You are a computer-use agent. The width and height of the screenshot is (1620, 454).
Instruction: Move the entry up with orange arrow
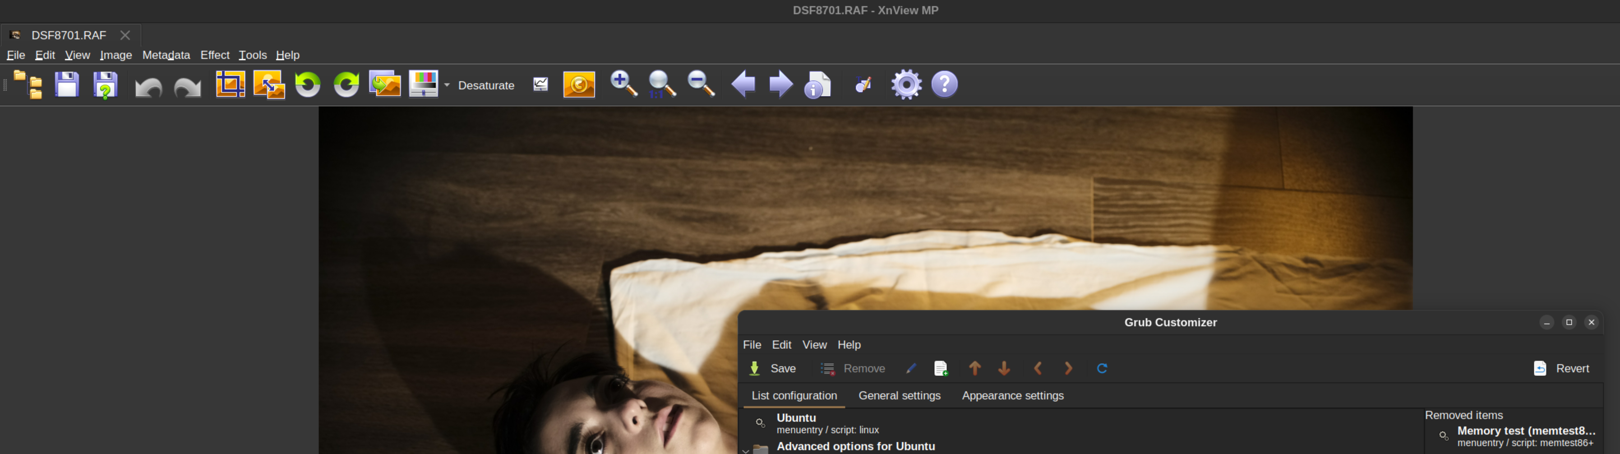point(975,369)
